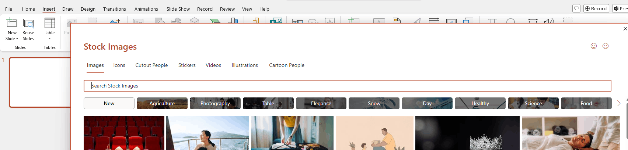
Task: Select the Food category chip
Action: [586, 103]
